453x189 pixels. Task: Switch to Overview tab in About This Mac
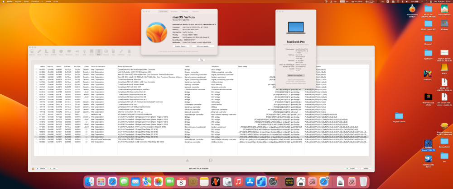163,11
